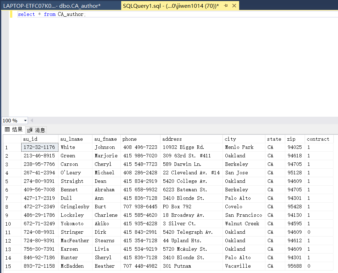This screenshot has width=338, height=273.
Task: Click the first name Sheryl
Action: coord(103,257)
